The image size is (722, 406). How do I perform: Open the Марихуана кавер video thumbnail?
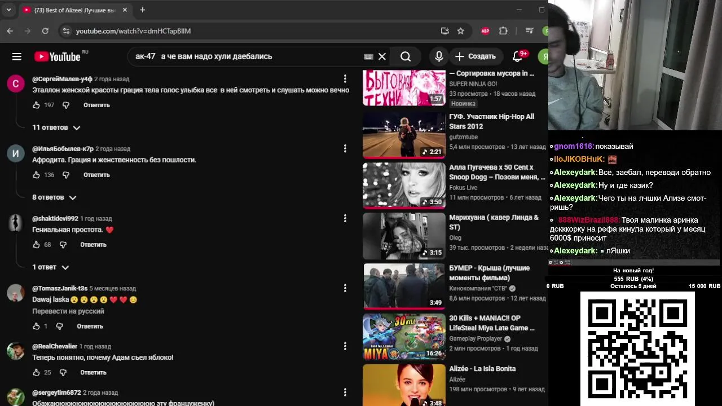tap(404, 236)
